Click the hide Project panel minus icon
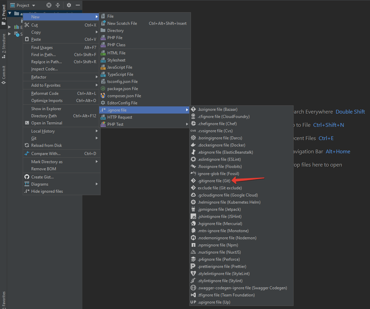Viewport: 370px width, 309px height. pos(78,5)
